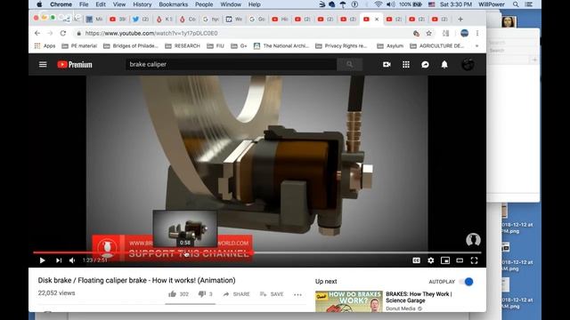Open the Apple menu
Screen dimensions: 570x320
tap(39, 4)
